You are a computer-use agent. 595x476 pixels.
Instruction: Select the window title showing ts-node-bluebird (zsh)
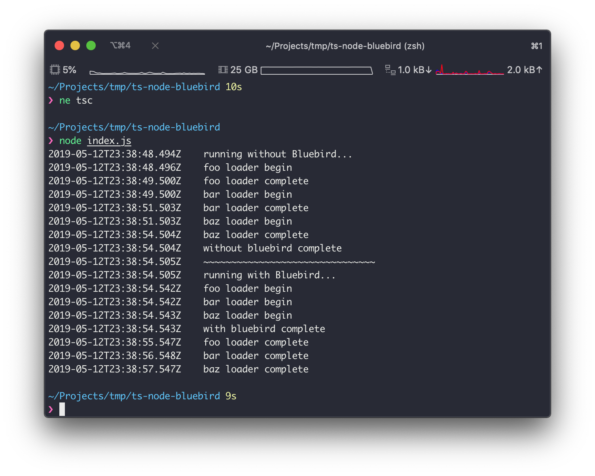pos(345,46)
